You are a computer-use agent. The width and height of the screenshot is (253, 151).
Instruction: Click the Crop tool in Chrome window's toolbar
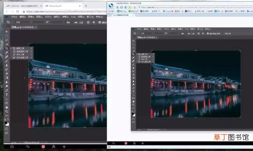[7, 48]
